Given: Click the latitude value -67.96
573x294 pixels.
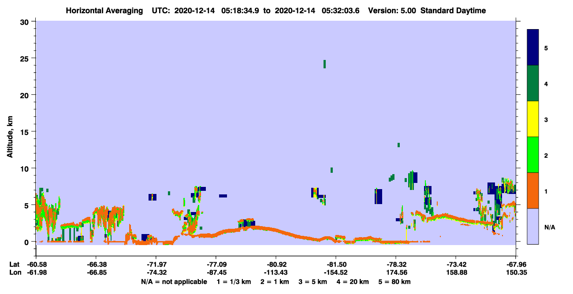Looking at the screenshot, I should pos(516,264).
